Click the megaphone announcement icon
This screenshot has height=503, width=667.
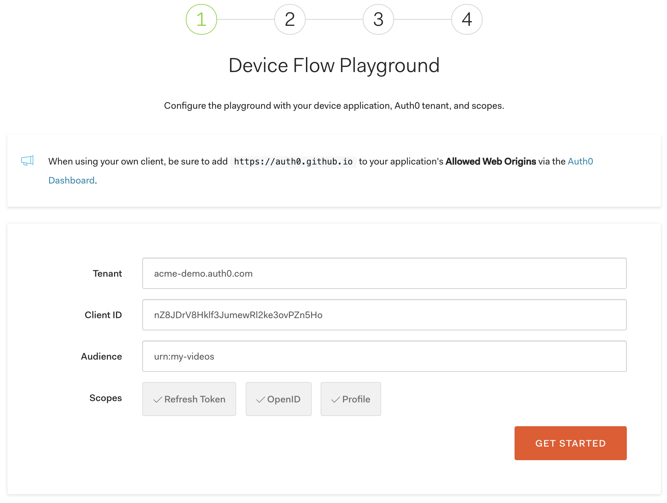(27, 160)
